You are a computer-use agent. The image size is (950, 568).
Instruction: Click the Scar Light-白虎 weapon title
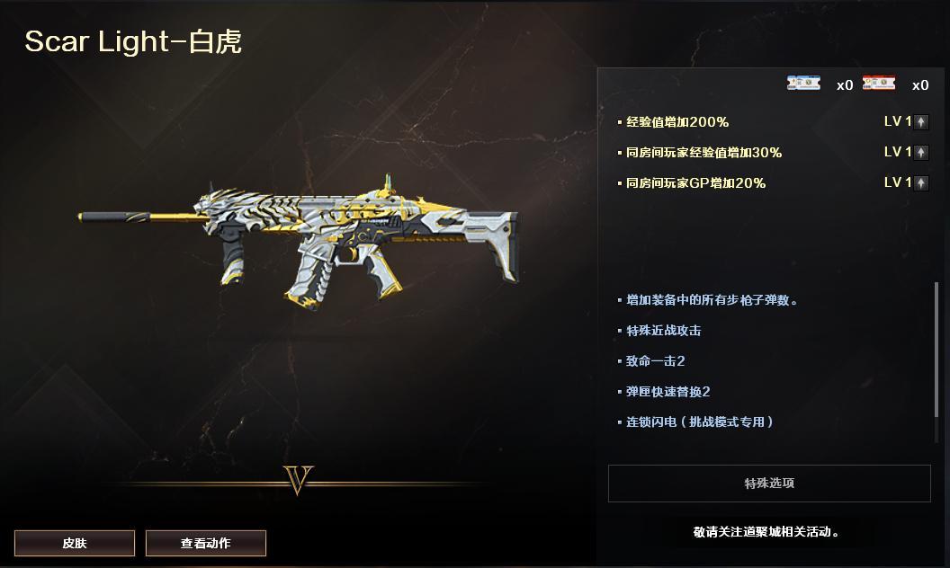[133, 41]
